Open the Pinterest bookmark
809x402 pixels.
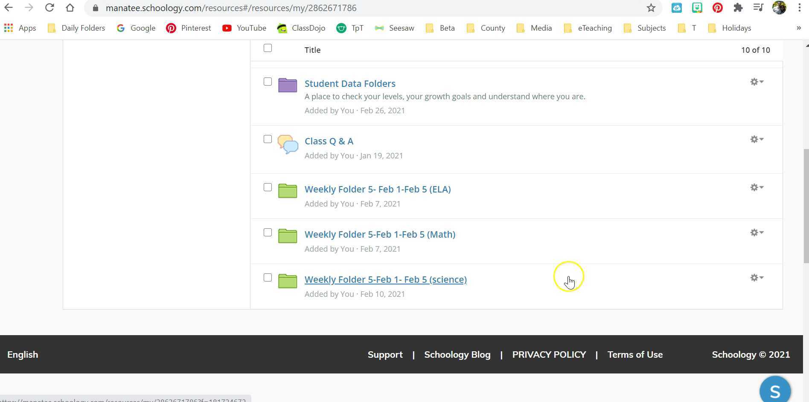click(188, 28)
